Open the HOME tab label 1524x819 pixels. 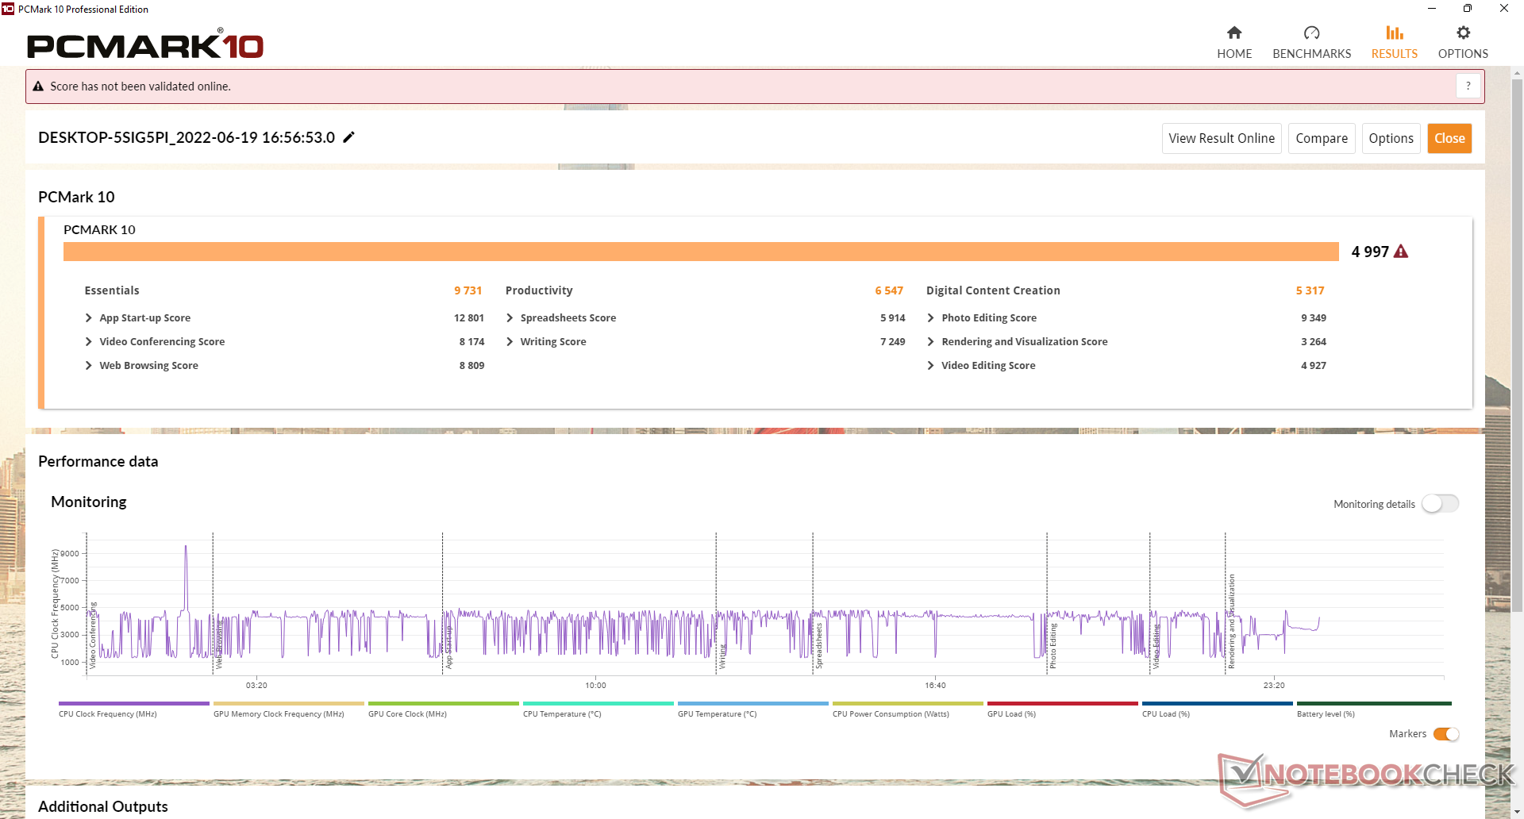[1234, 54]
